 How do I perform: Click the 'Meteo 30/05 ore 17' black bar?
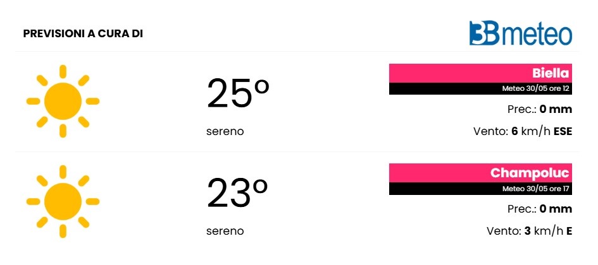pos(480,189)
